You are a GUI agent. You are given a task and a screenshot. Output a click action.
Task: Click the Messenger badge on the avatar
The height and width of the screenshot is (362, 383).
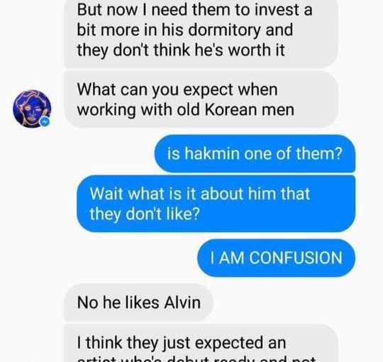[x=45, y=121]
